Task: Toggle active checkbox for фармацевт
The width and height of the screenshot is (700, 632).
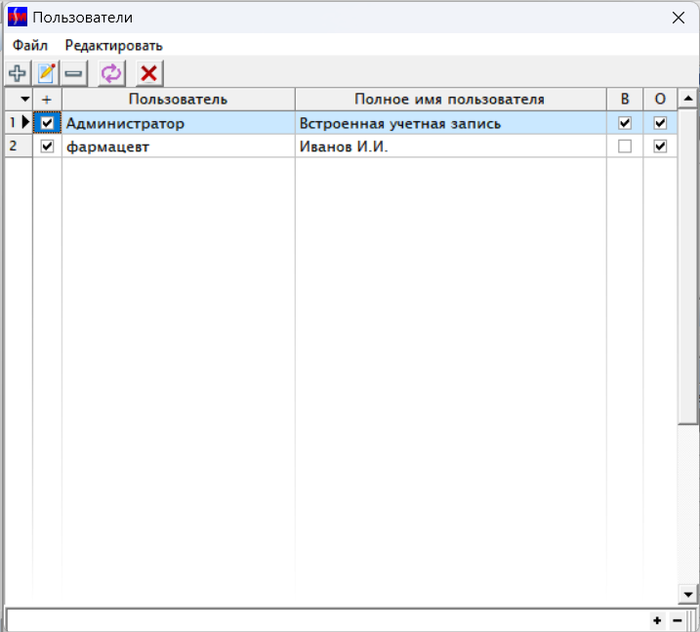Action: tap(47, 147)
